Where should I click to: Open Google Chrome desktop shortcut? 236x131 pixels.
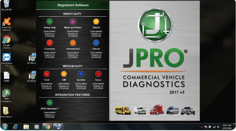coord(6,42)
